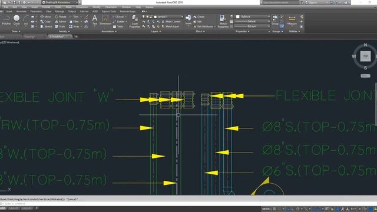Open Layer Properties manager
This screenshot has width=377, height=212.
click(135, 22)
